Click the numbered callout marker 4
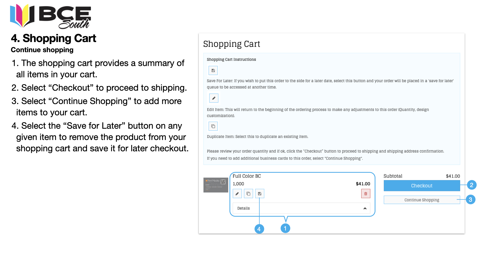This screenshot has height=278, width=495. [x=259, y=229]
